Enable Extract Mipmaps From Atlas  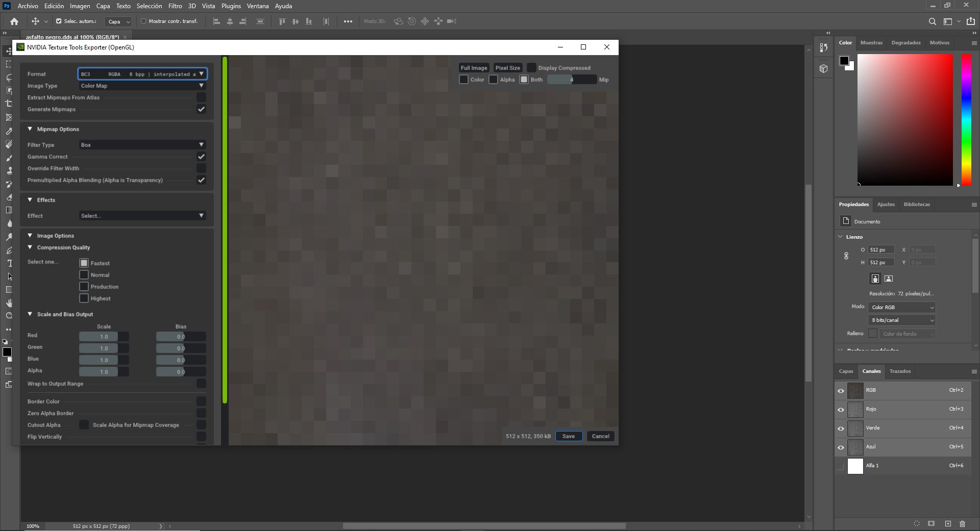[201, 97]
